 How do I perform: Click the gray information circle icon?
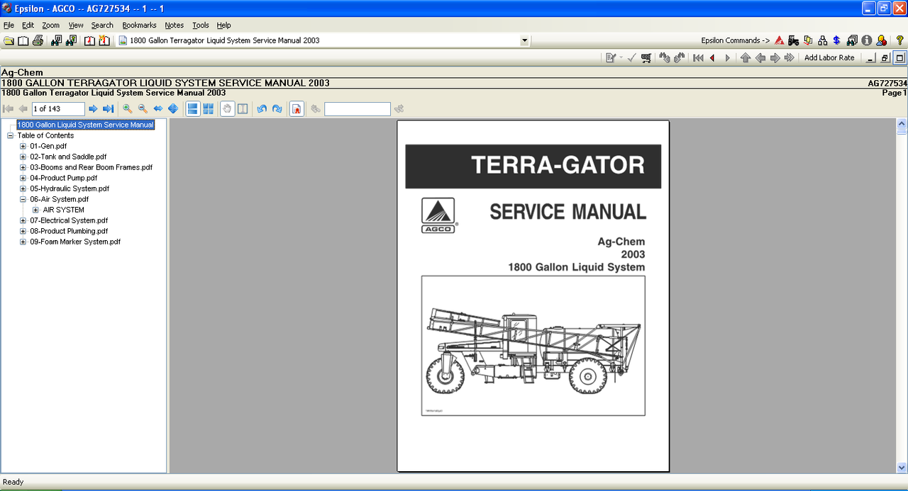866,40
